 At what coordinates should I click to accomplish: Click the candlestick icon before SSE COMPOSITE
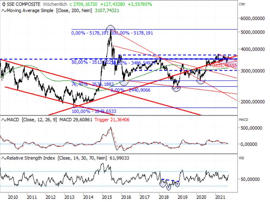pyautogui.click(x=4, y=4)
